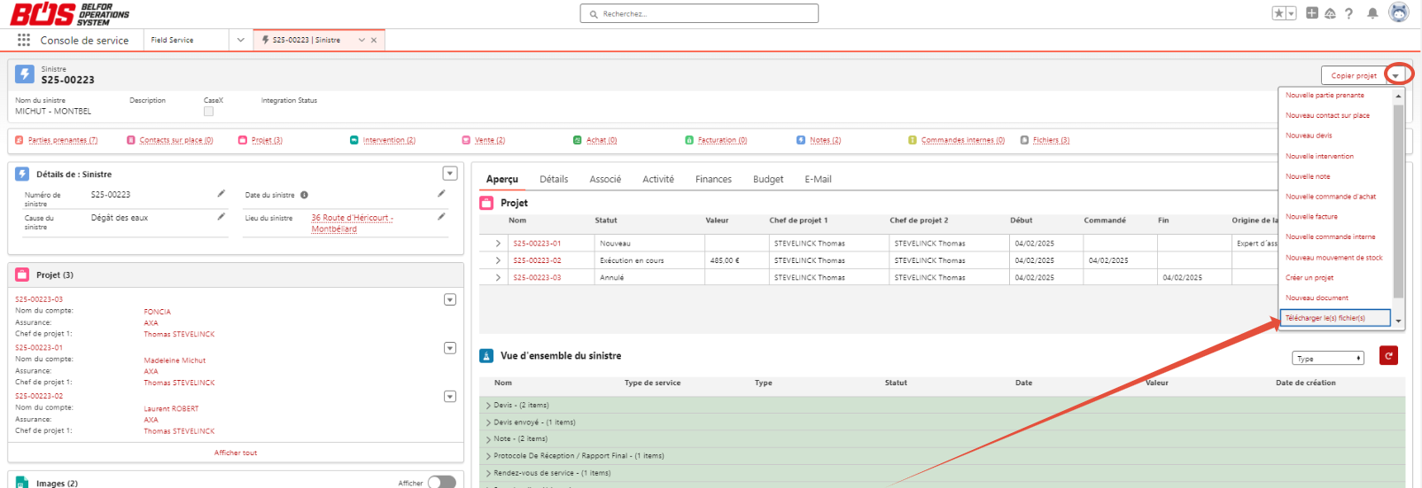This screenshot has width=1422, height=488.
Task: Edit the Lieu du sinistre pencil icon
Action: click(441, 216)
